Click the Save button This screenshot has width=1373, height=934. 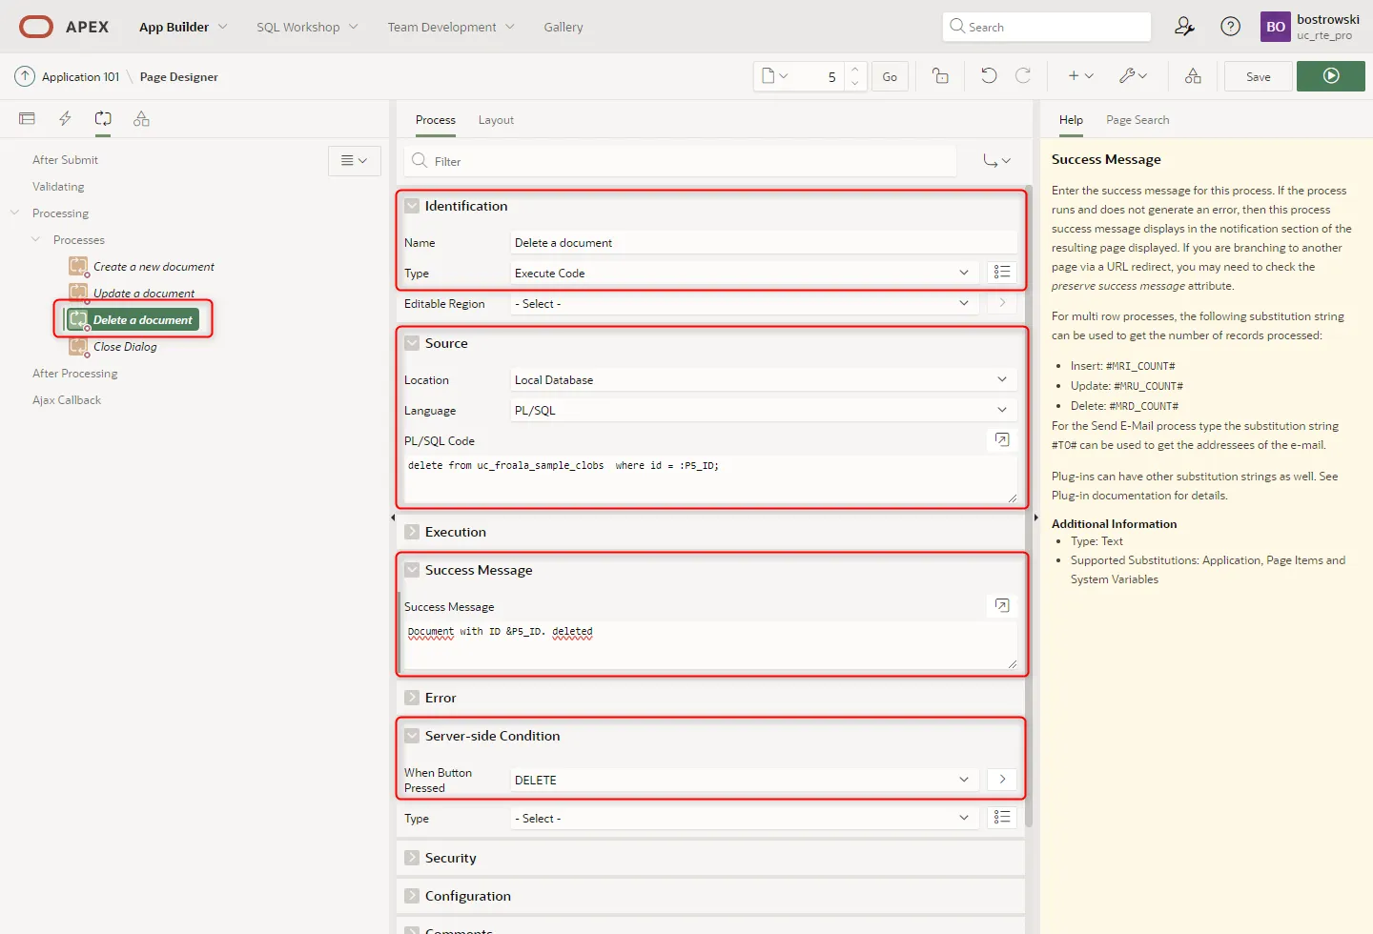(1258, 76)
